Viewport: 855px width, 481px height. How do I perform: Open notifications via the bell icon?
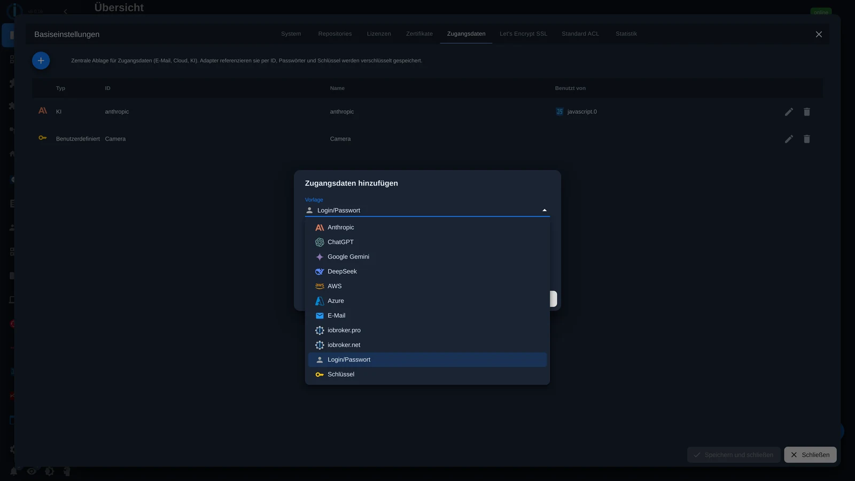coord(14,471)
